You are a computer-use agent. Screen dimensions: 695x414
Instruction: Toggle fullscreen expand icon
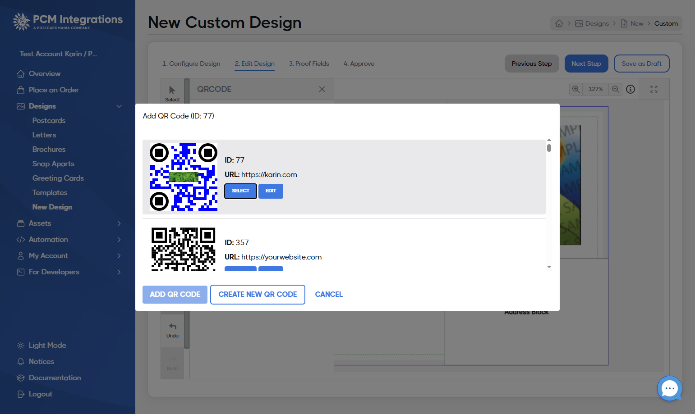pyautogui.click(x=654, y=89)
